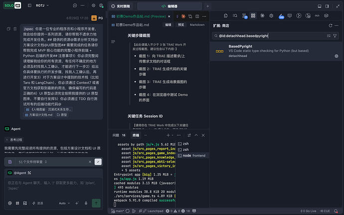Switch to the 问题 panel tab
The image size is (344, 215).
coord(116,135)
